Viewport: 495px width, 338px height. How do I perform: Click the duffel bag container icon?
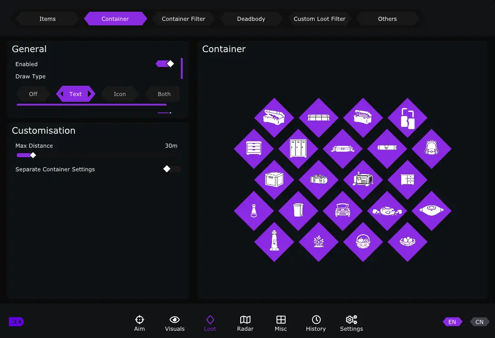(x=318, y=179)
